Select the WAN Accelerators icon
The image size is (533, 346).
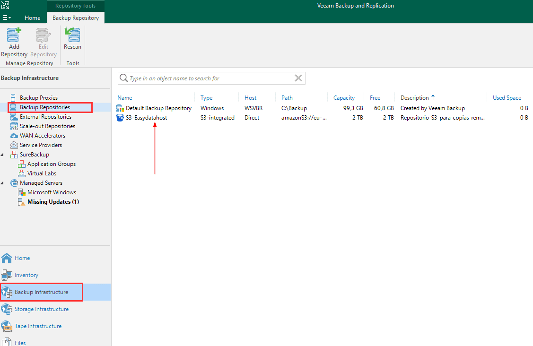click(x=14, y=136)
